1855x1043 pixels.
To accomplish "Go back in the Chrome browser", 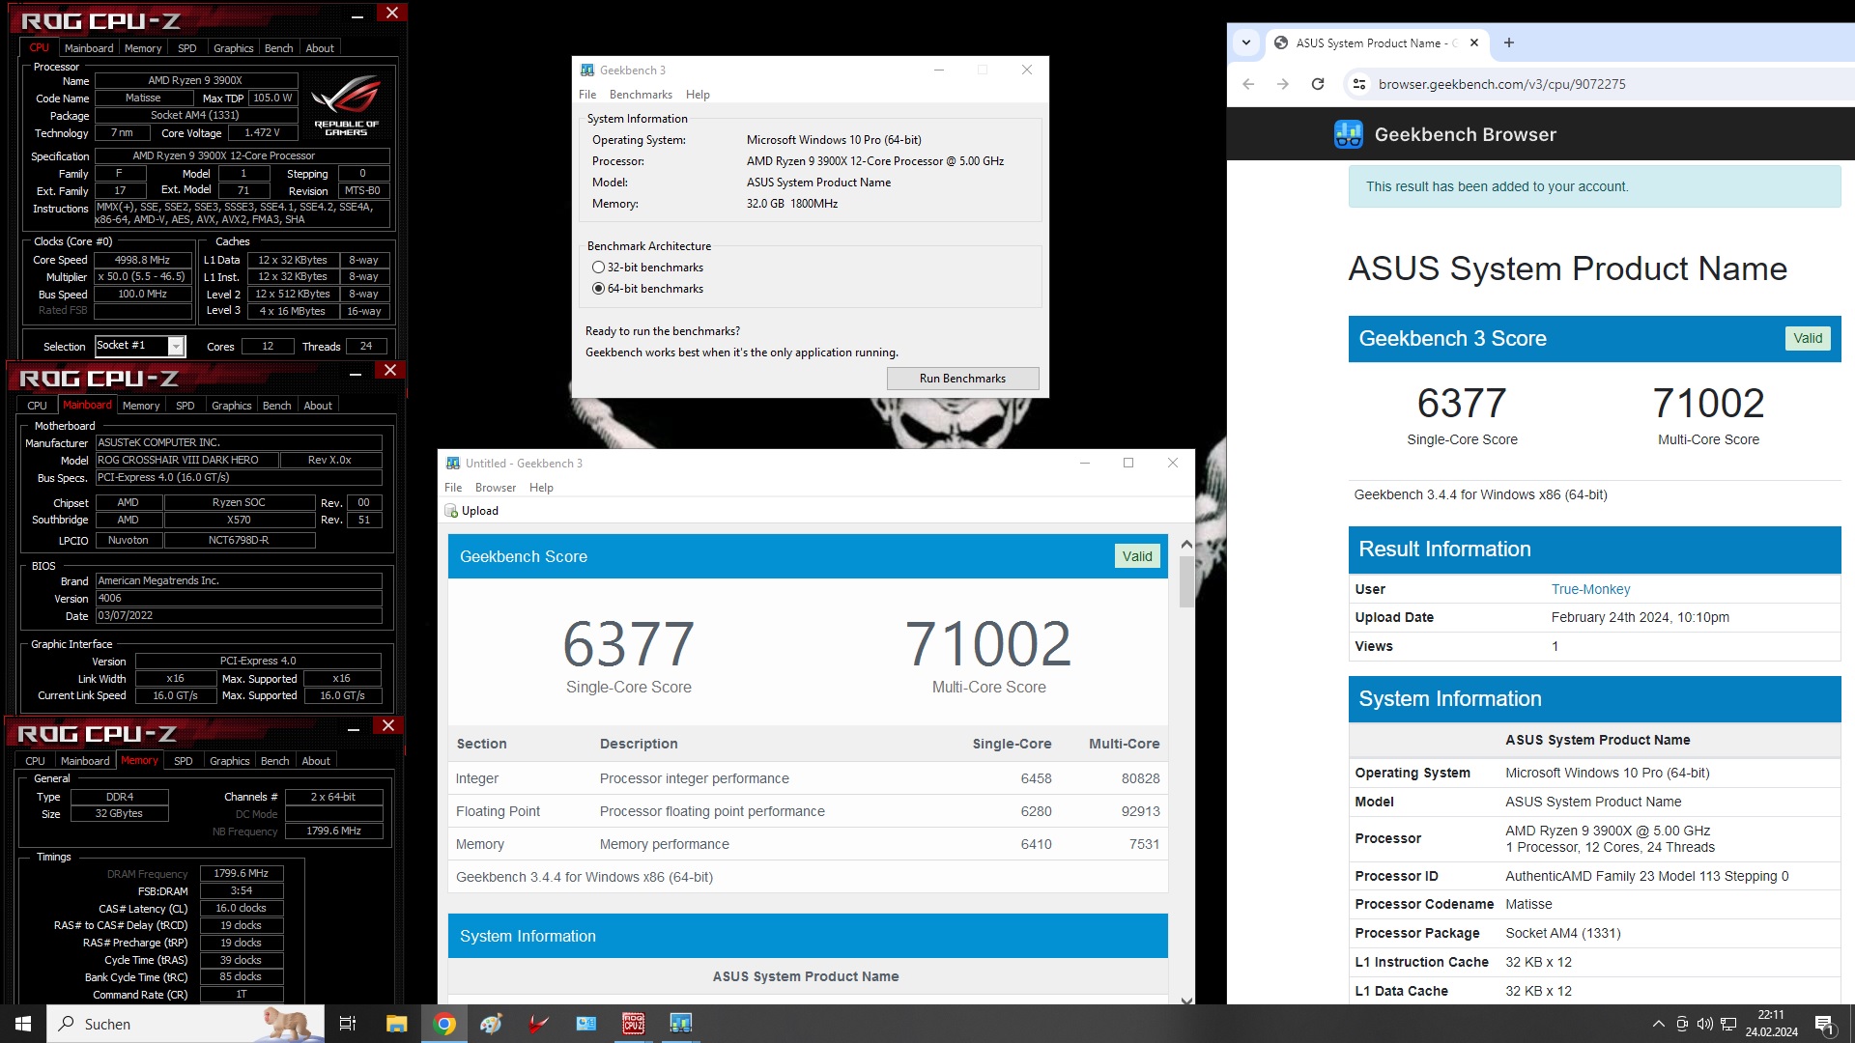I will [x=1248, y=84].
